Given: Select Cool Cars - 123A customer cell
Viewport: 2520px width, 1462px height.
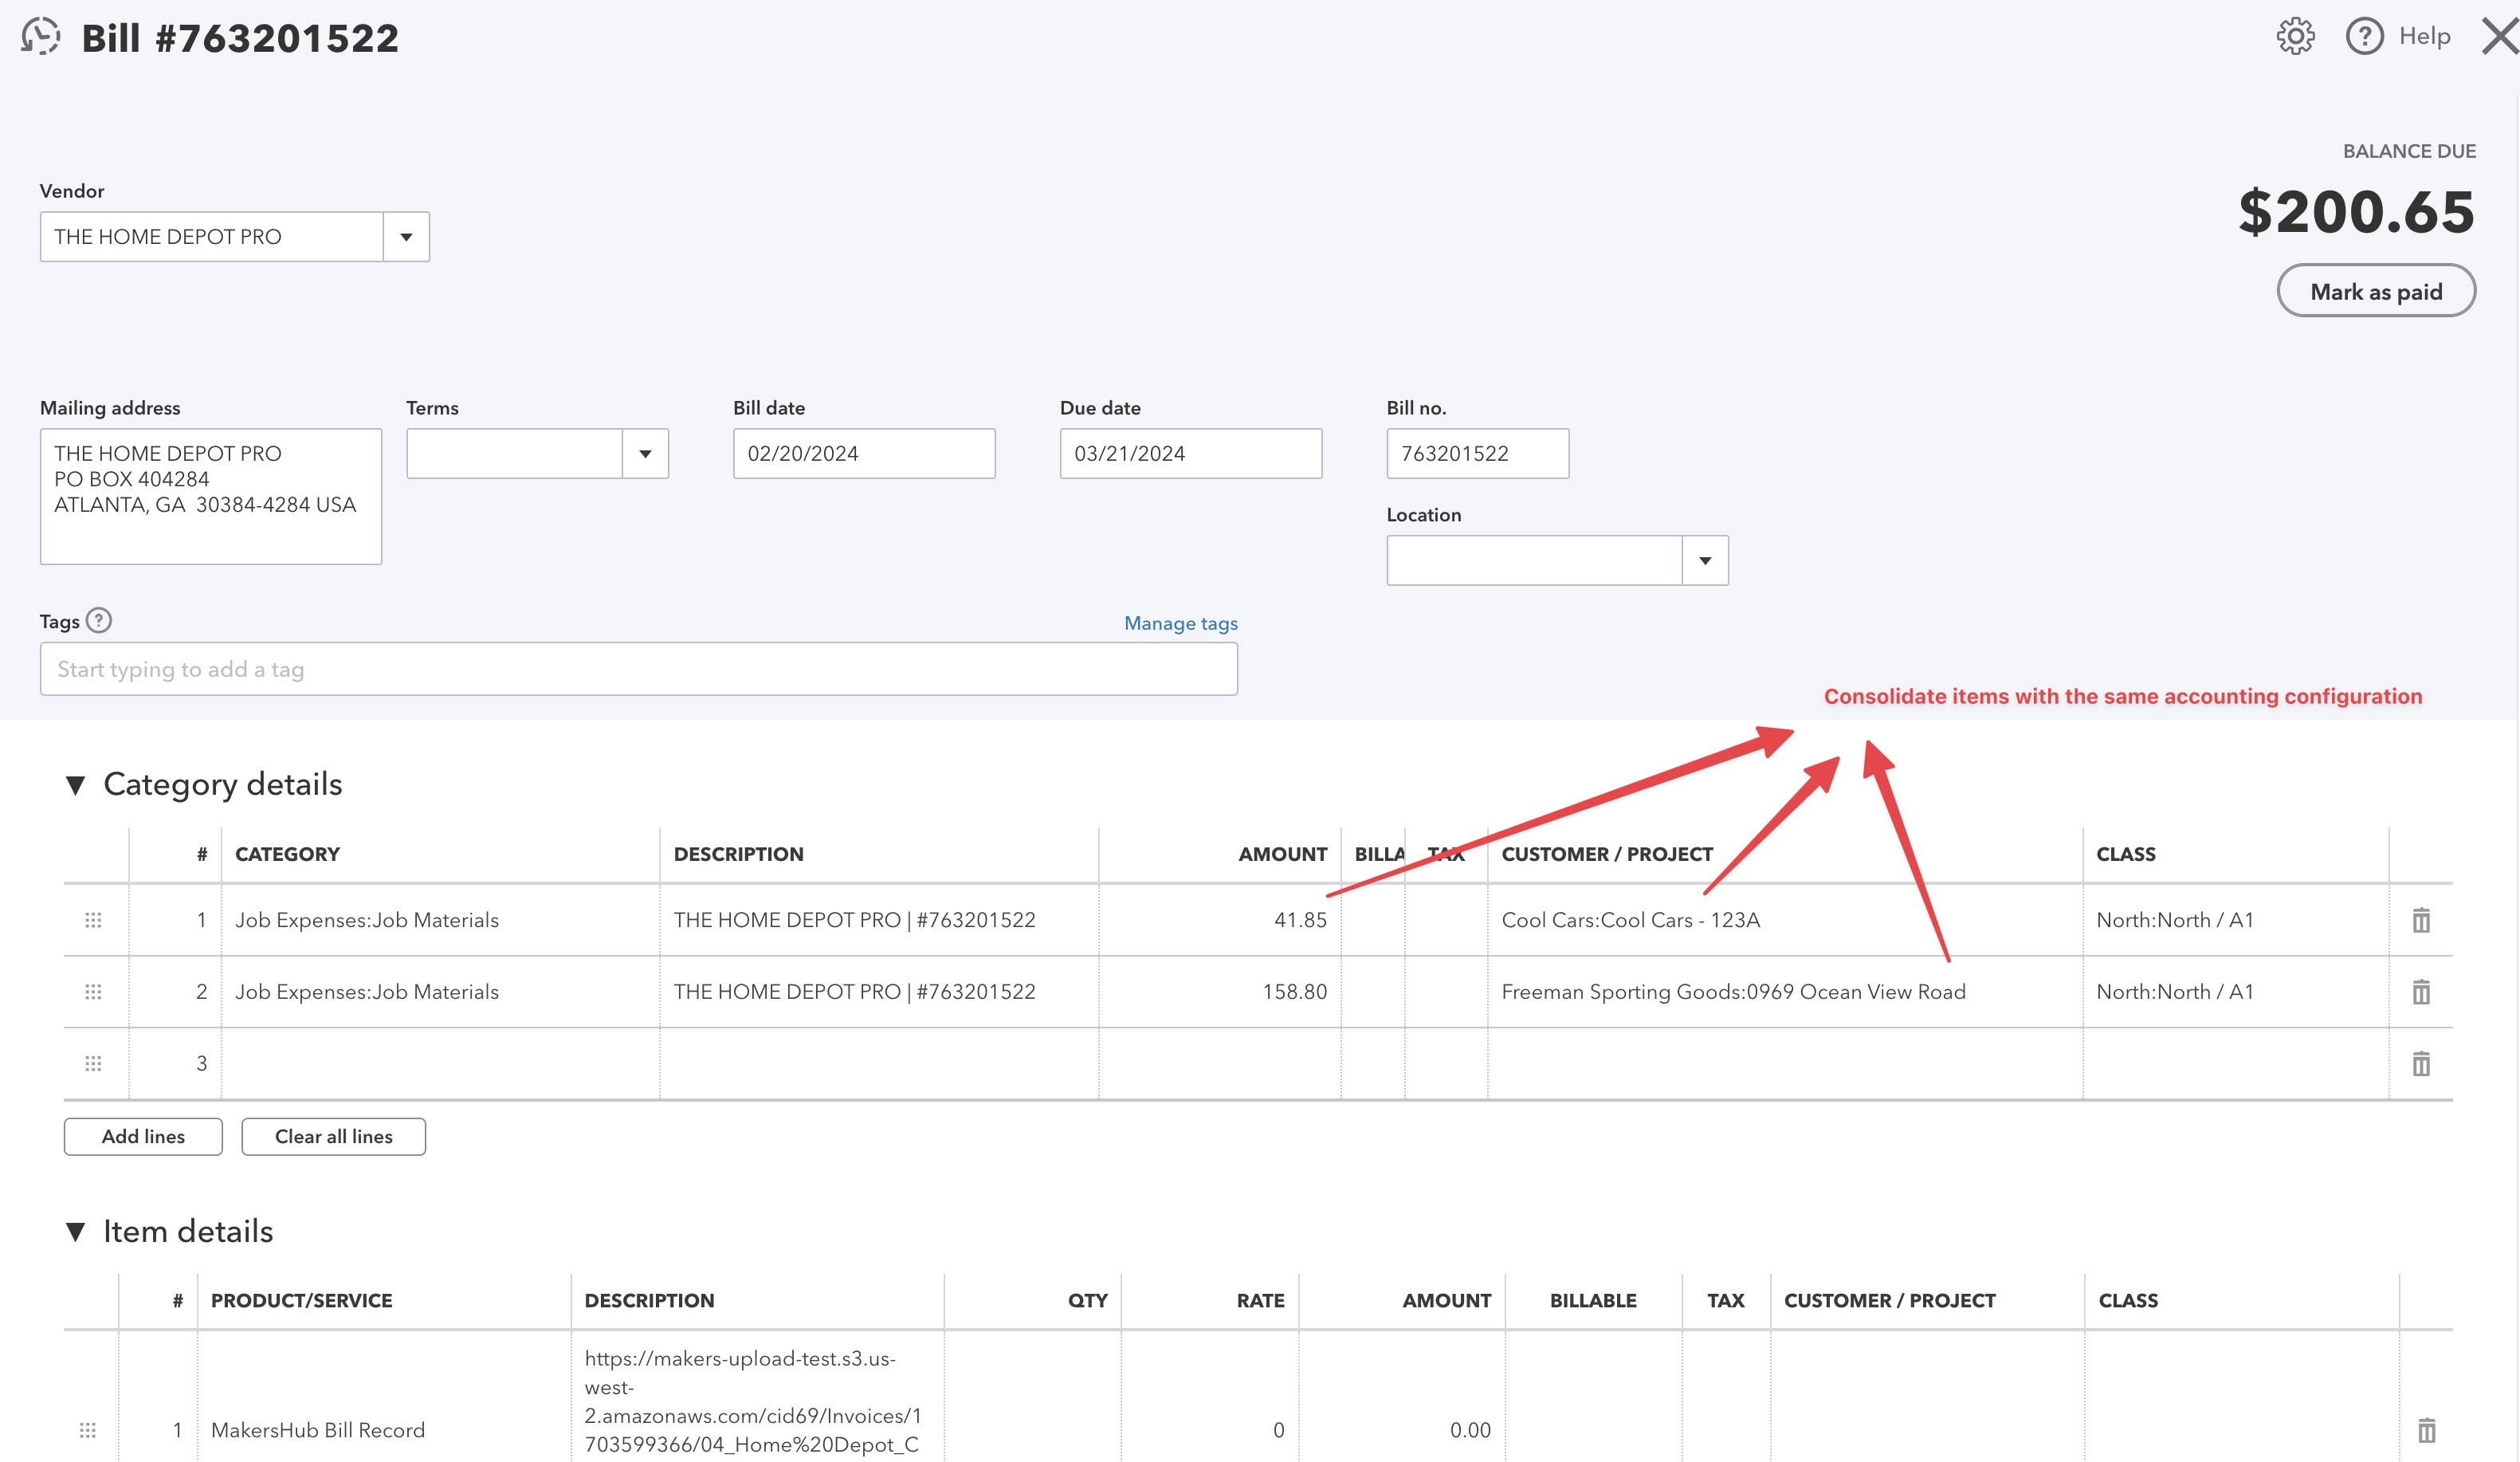Looking at the screenshot, I should click(1785, 920).
